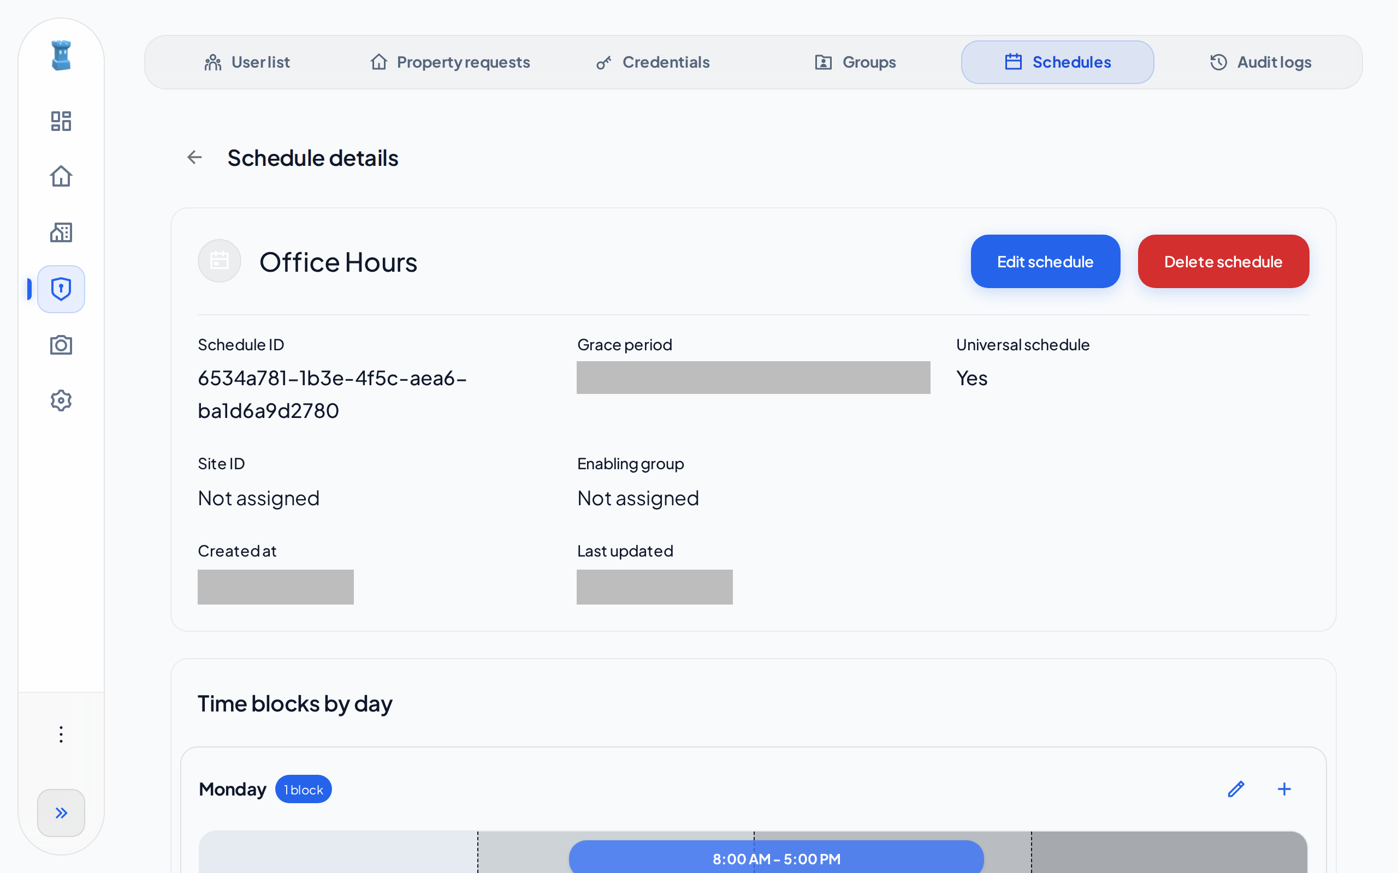Image resolution: width=1398 pixels, height=873 pixels.
Task: Open the camera icon in the sidebar
Action: pyautogui.click(x=61, y=345)
